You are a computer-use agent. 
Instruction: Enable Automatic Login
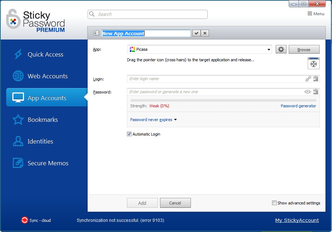tap(129, 134)
